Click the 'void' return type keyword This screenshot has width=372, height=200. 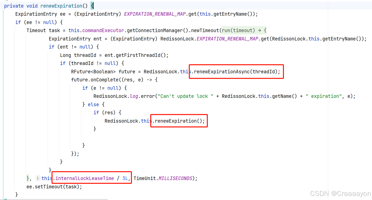coord(32,6)
